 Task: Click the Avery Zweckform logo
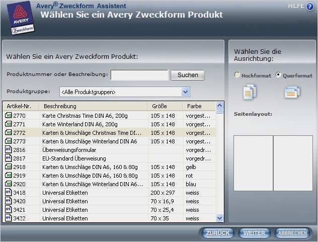21,18
